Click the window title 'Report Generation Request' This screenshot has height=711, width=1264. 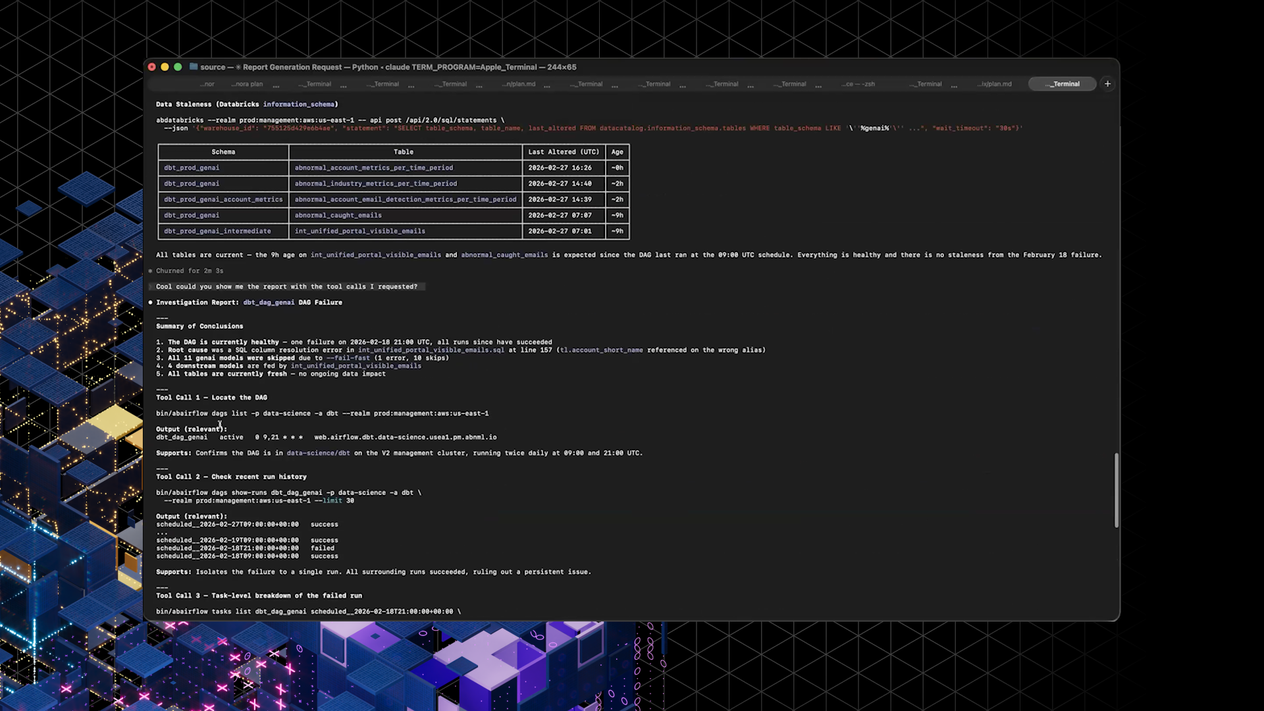pos(292,67)
